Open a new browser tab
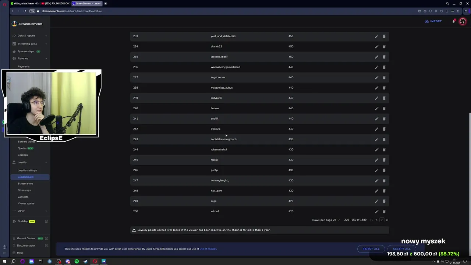Viewport: 471px width, 265px height. click(106, 3)
